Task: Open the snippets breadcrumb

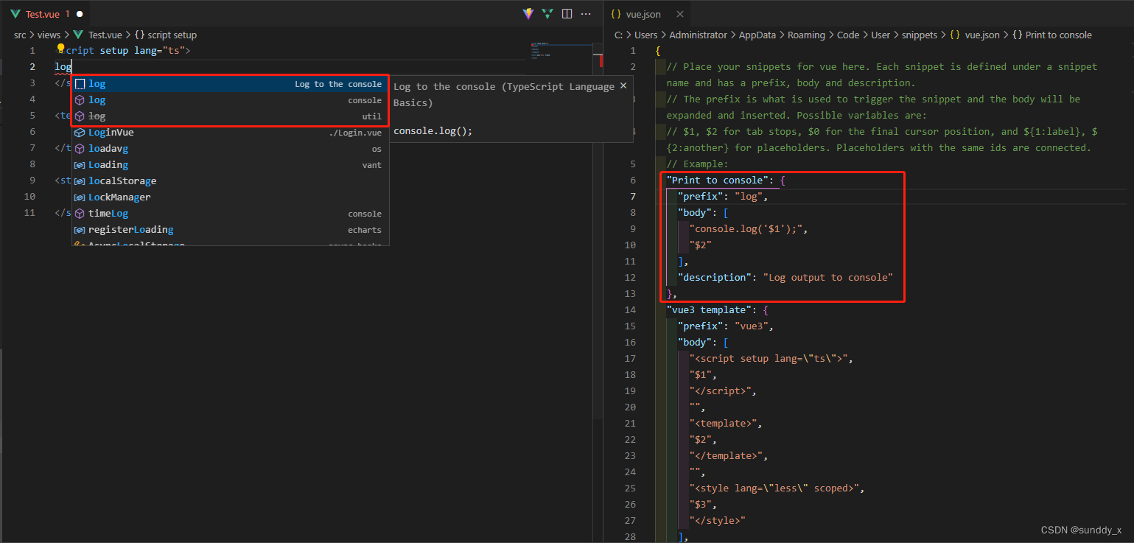Action: 920,35
